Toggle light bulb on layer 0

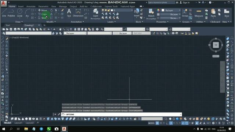click(x=103, y=10)
